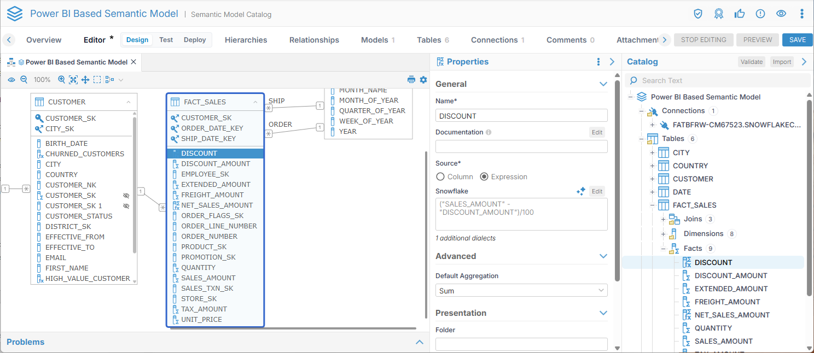
Task: Toggle visibility eye for CUSTOMER_SK 1 column
Action: tap(126, 206)
